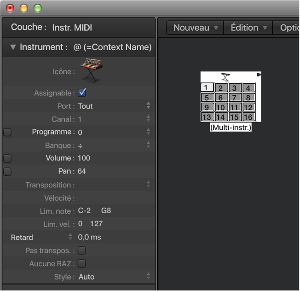This screenshot has height=291, width=300.
Task: Click the multi-instrument output triangle
Action: (259, 75)
